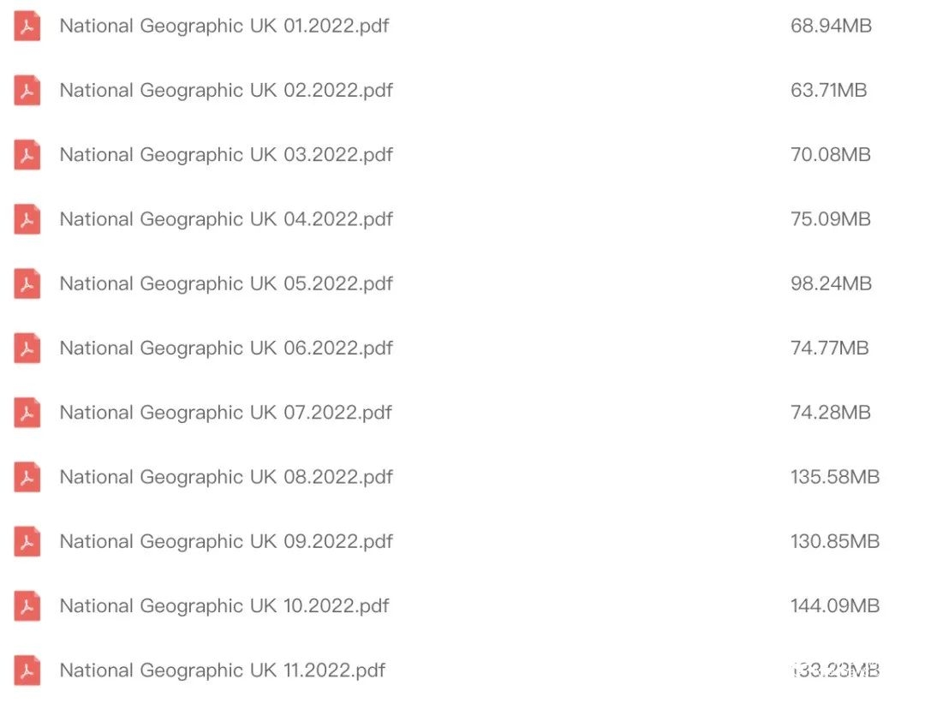This screenshot has height=703, width=925.
Task: Click the 98.24MB file size text
Action: 831,284
